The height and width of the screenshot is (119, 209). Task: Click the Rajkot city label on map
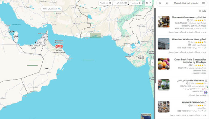pos(141,58)
